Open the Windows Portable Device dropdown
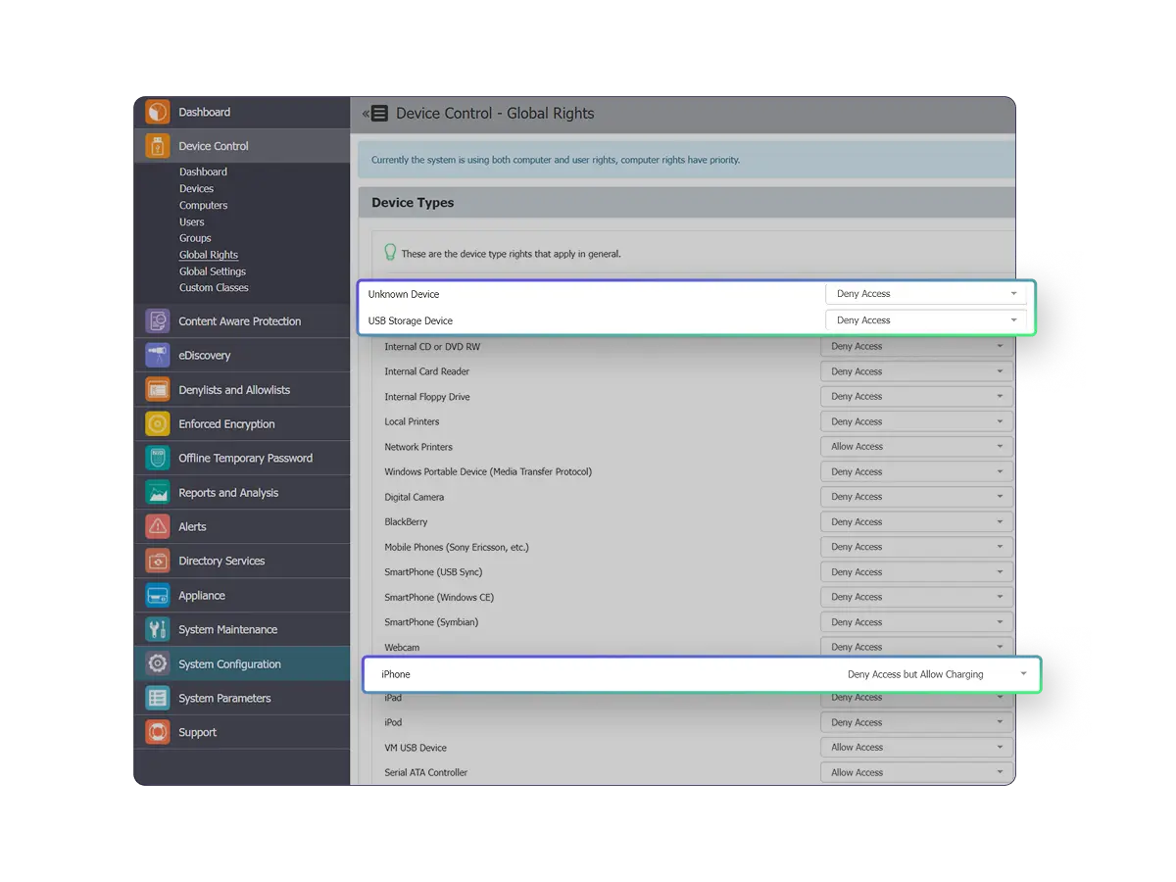 (x=916, y=471)
